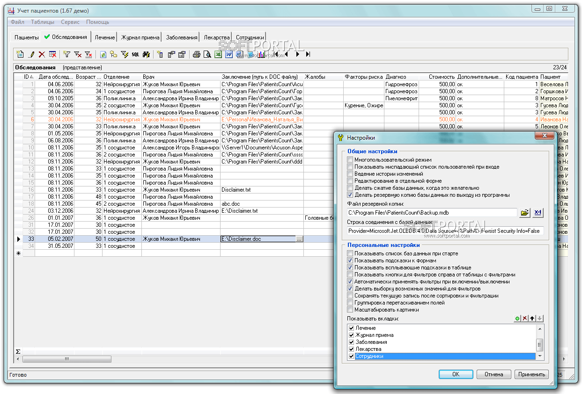Sort by ID column header
Image resolution: width=582 pixels, height=394 pixels.
point(27,77)
